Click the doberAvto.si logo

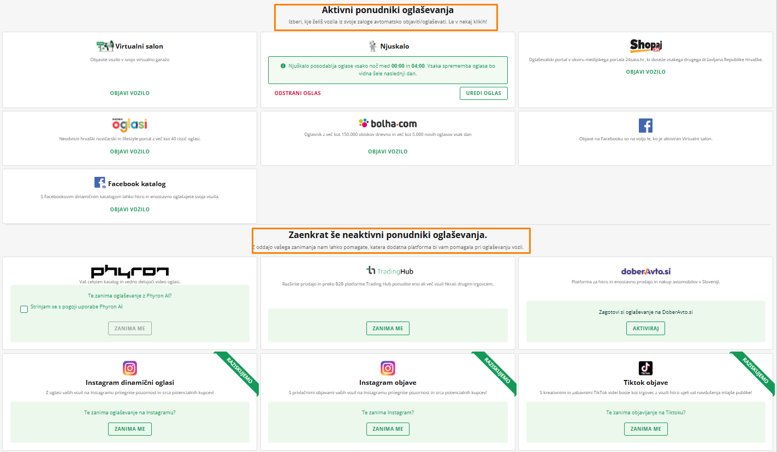645,271
